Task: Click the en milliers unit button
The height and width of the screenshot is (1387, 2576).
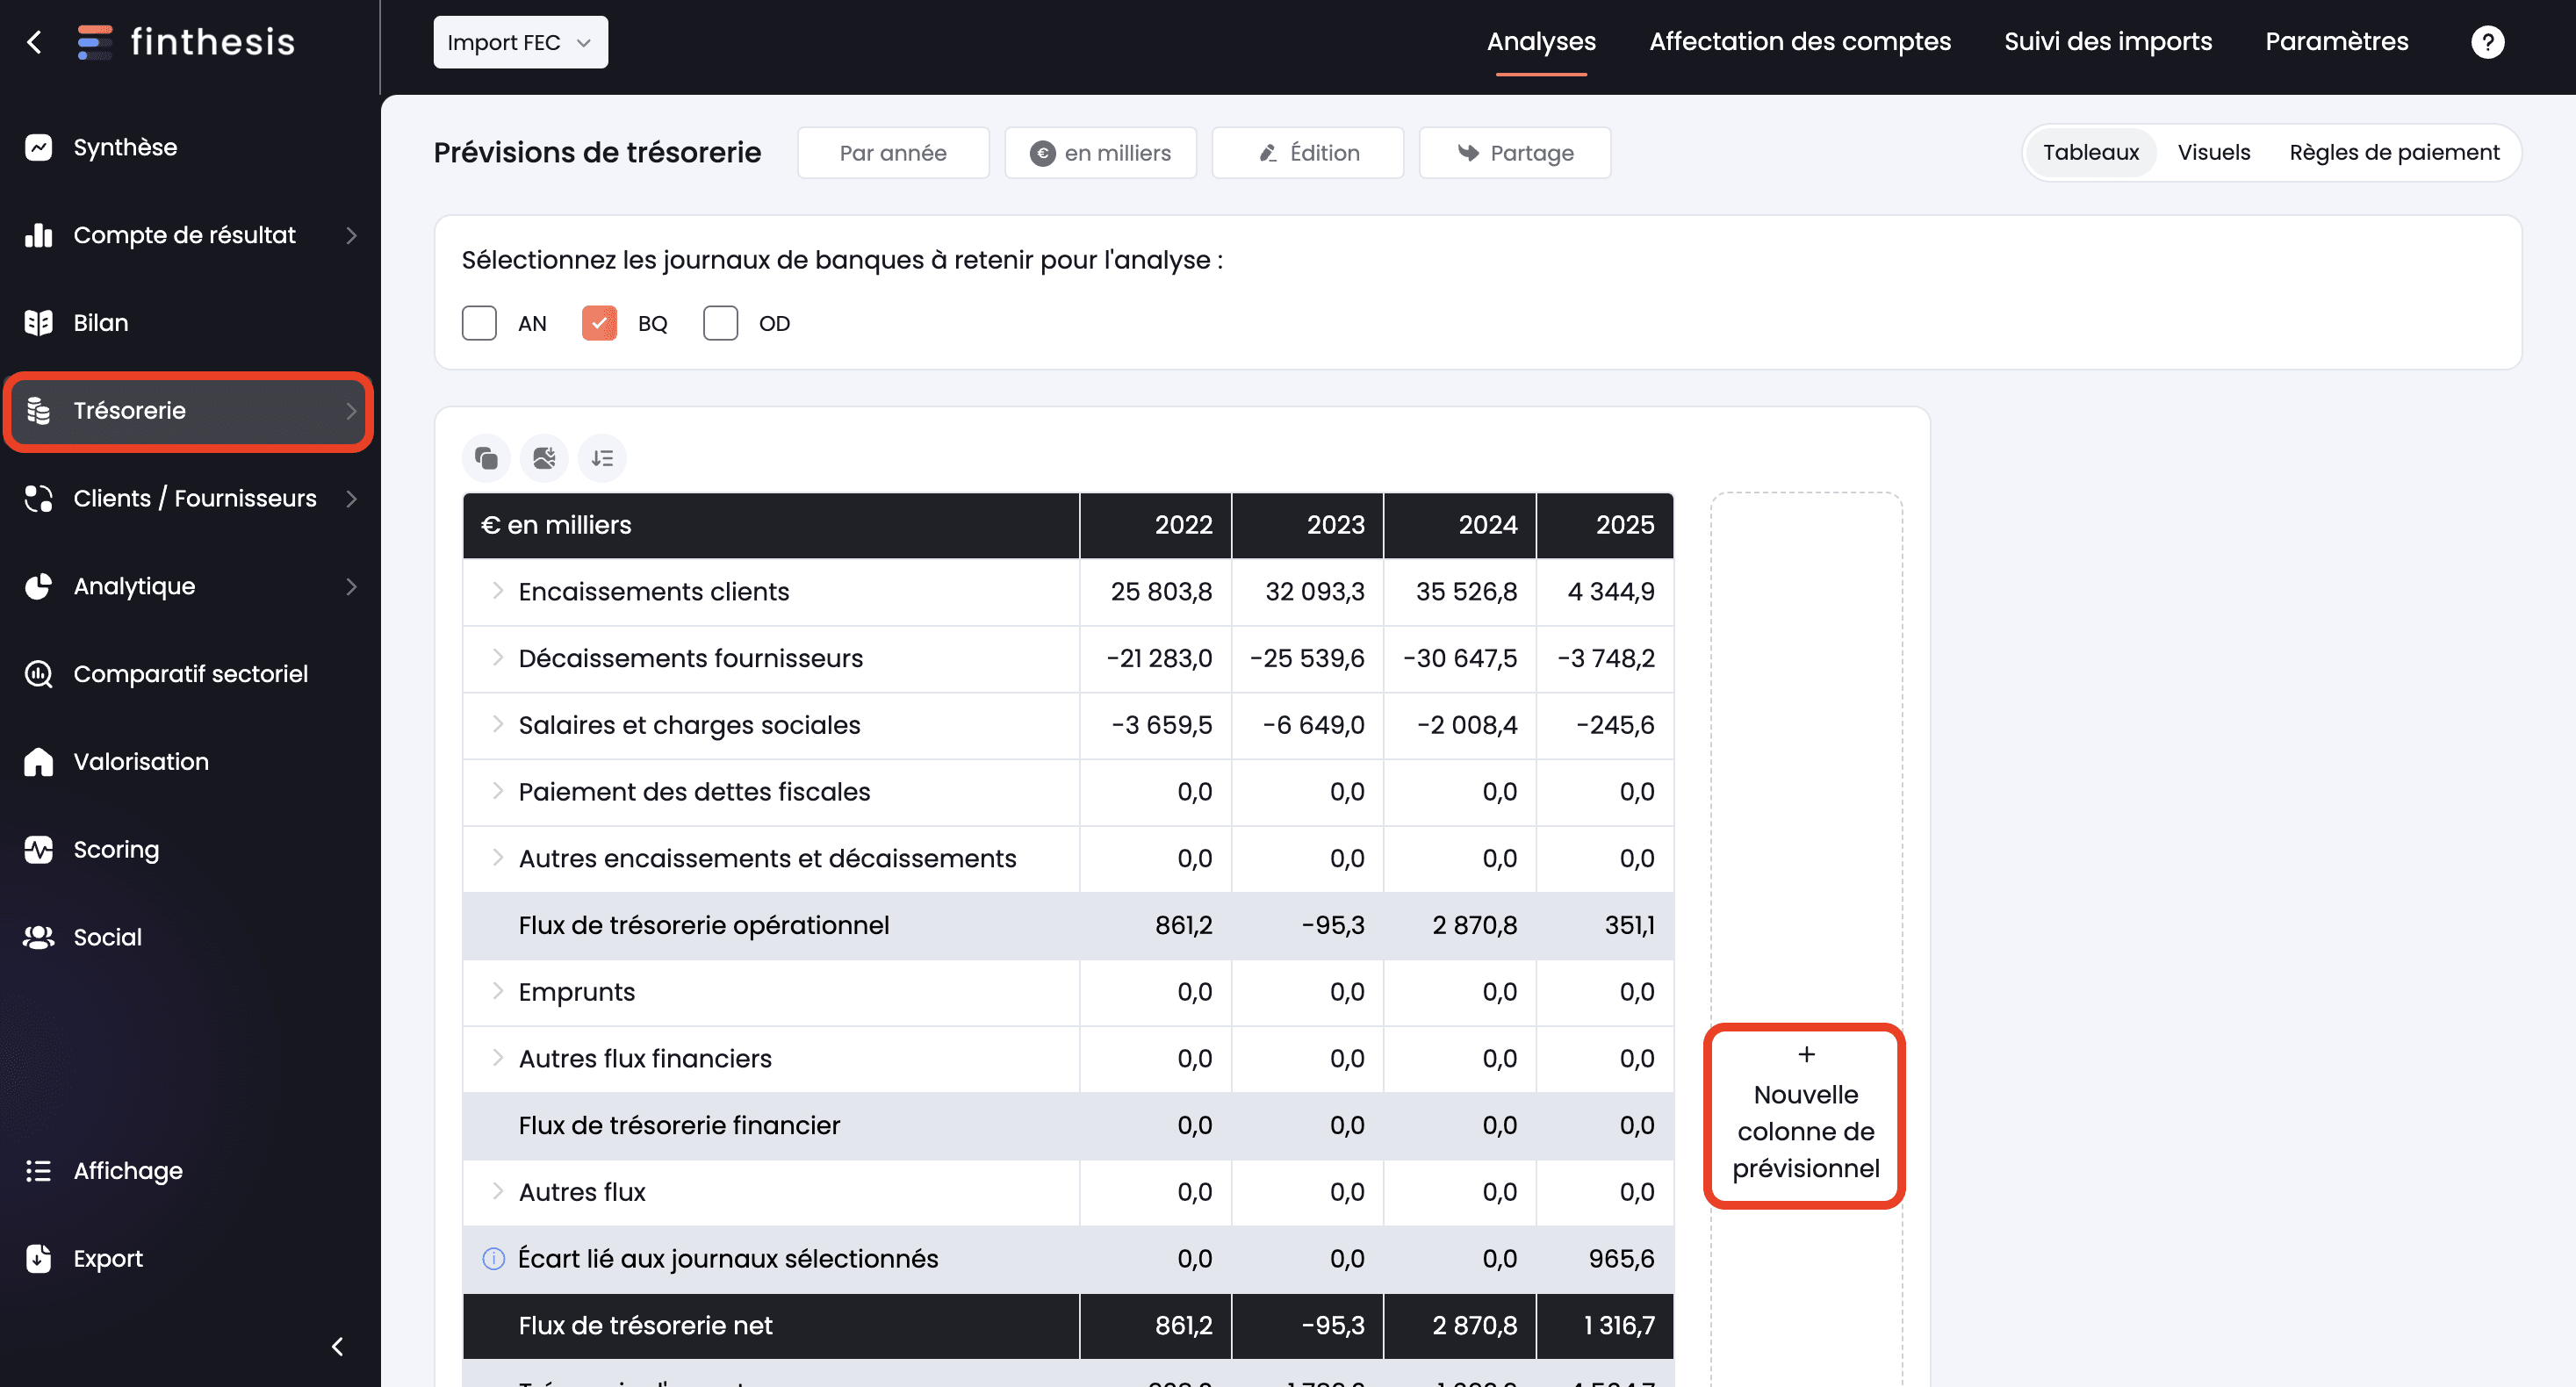Action: coord(1100,153)
